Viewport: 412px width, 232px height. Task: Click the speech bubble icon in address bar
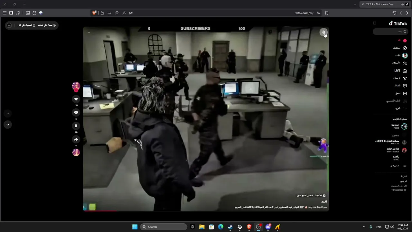click(117, 13)
